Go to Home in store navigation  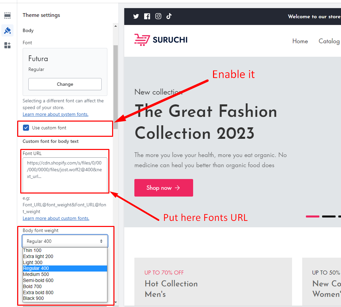(300, 41)
